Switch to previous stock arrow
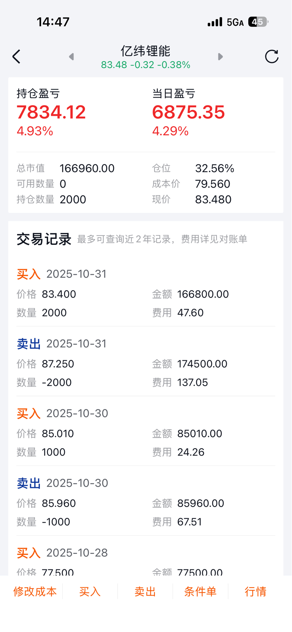 tap(71, 57)
